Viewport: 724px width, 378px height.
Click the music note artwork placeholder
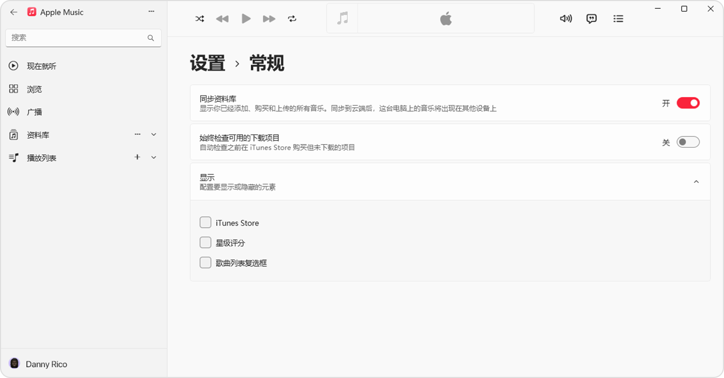(x=342, y=19)
